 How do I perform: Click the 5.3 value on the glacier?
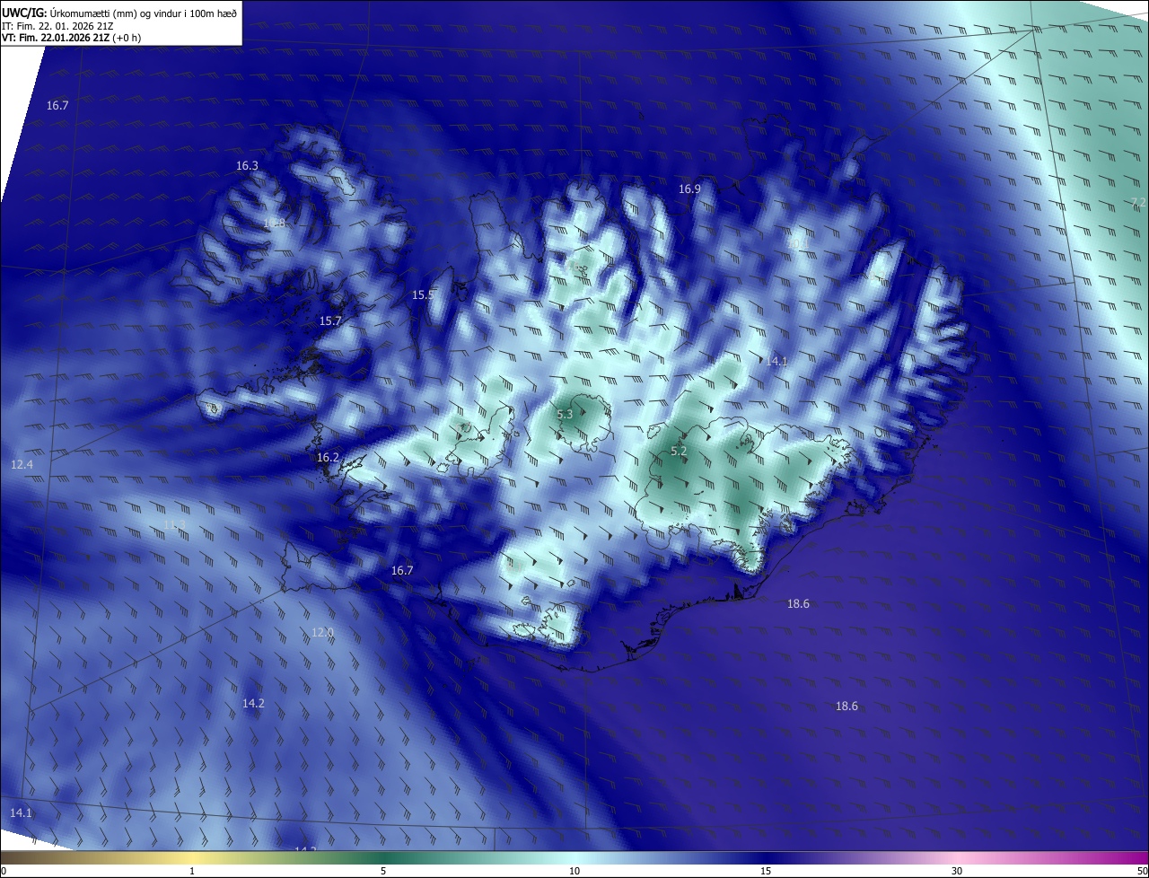pyautogui.click(x=565, y=415)
